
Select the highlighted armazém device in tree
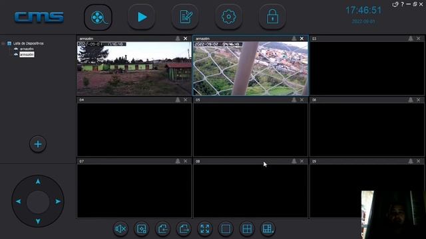tap(27, 54)
